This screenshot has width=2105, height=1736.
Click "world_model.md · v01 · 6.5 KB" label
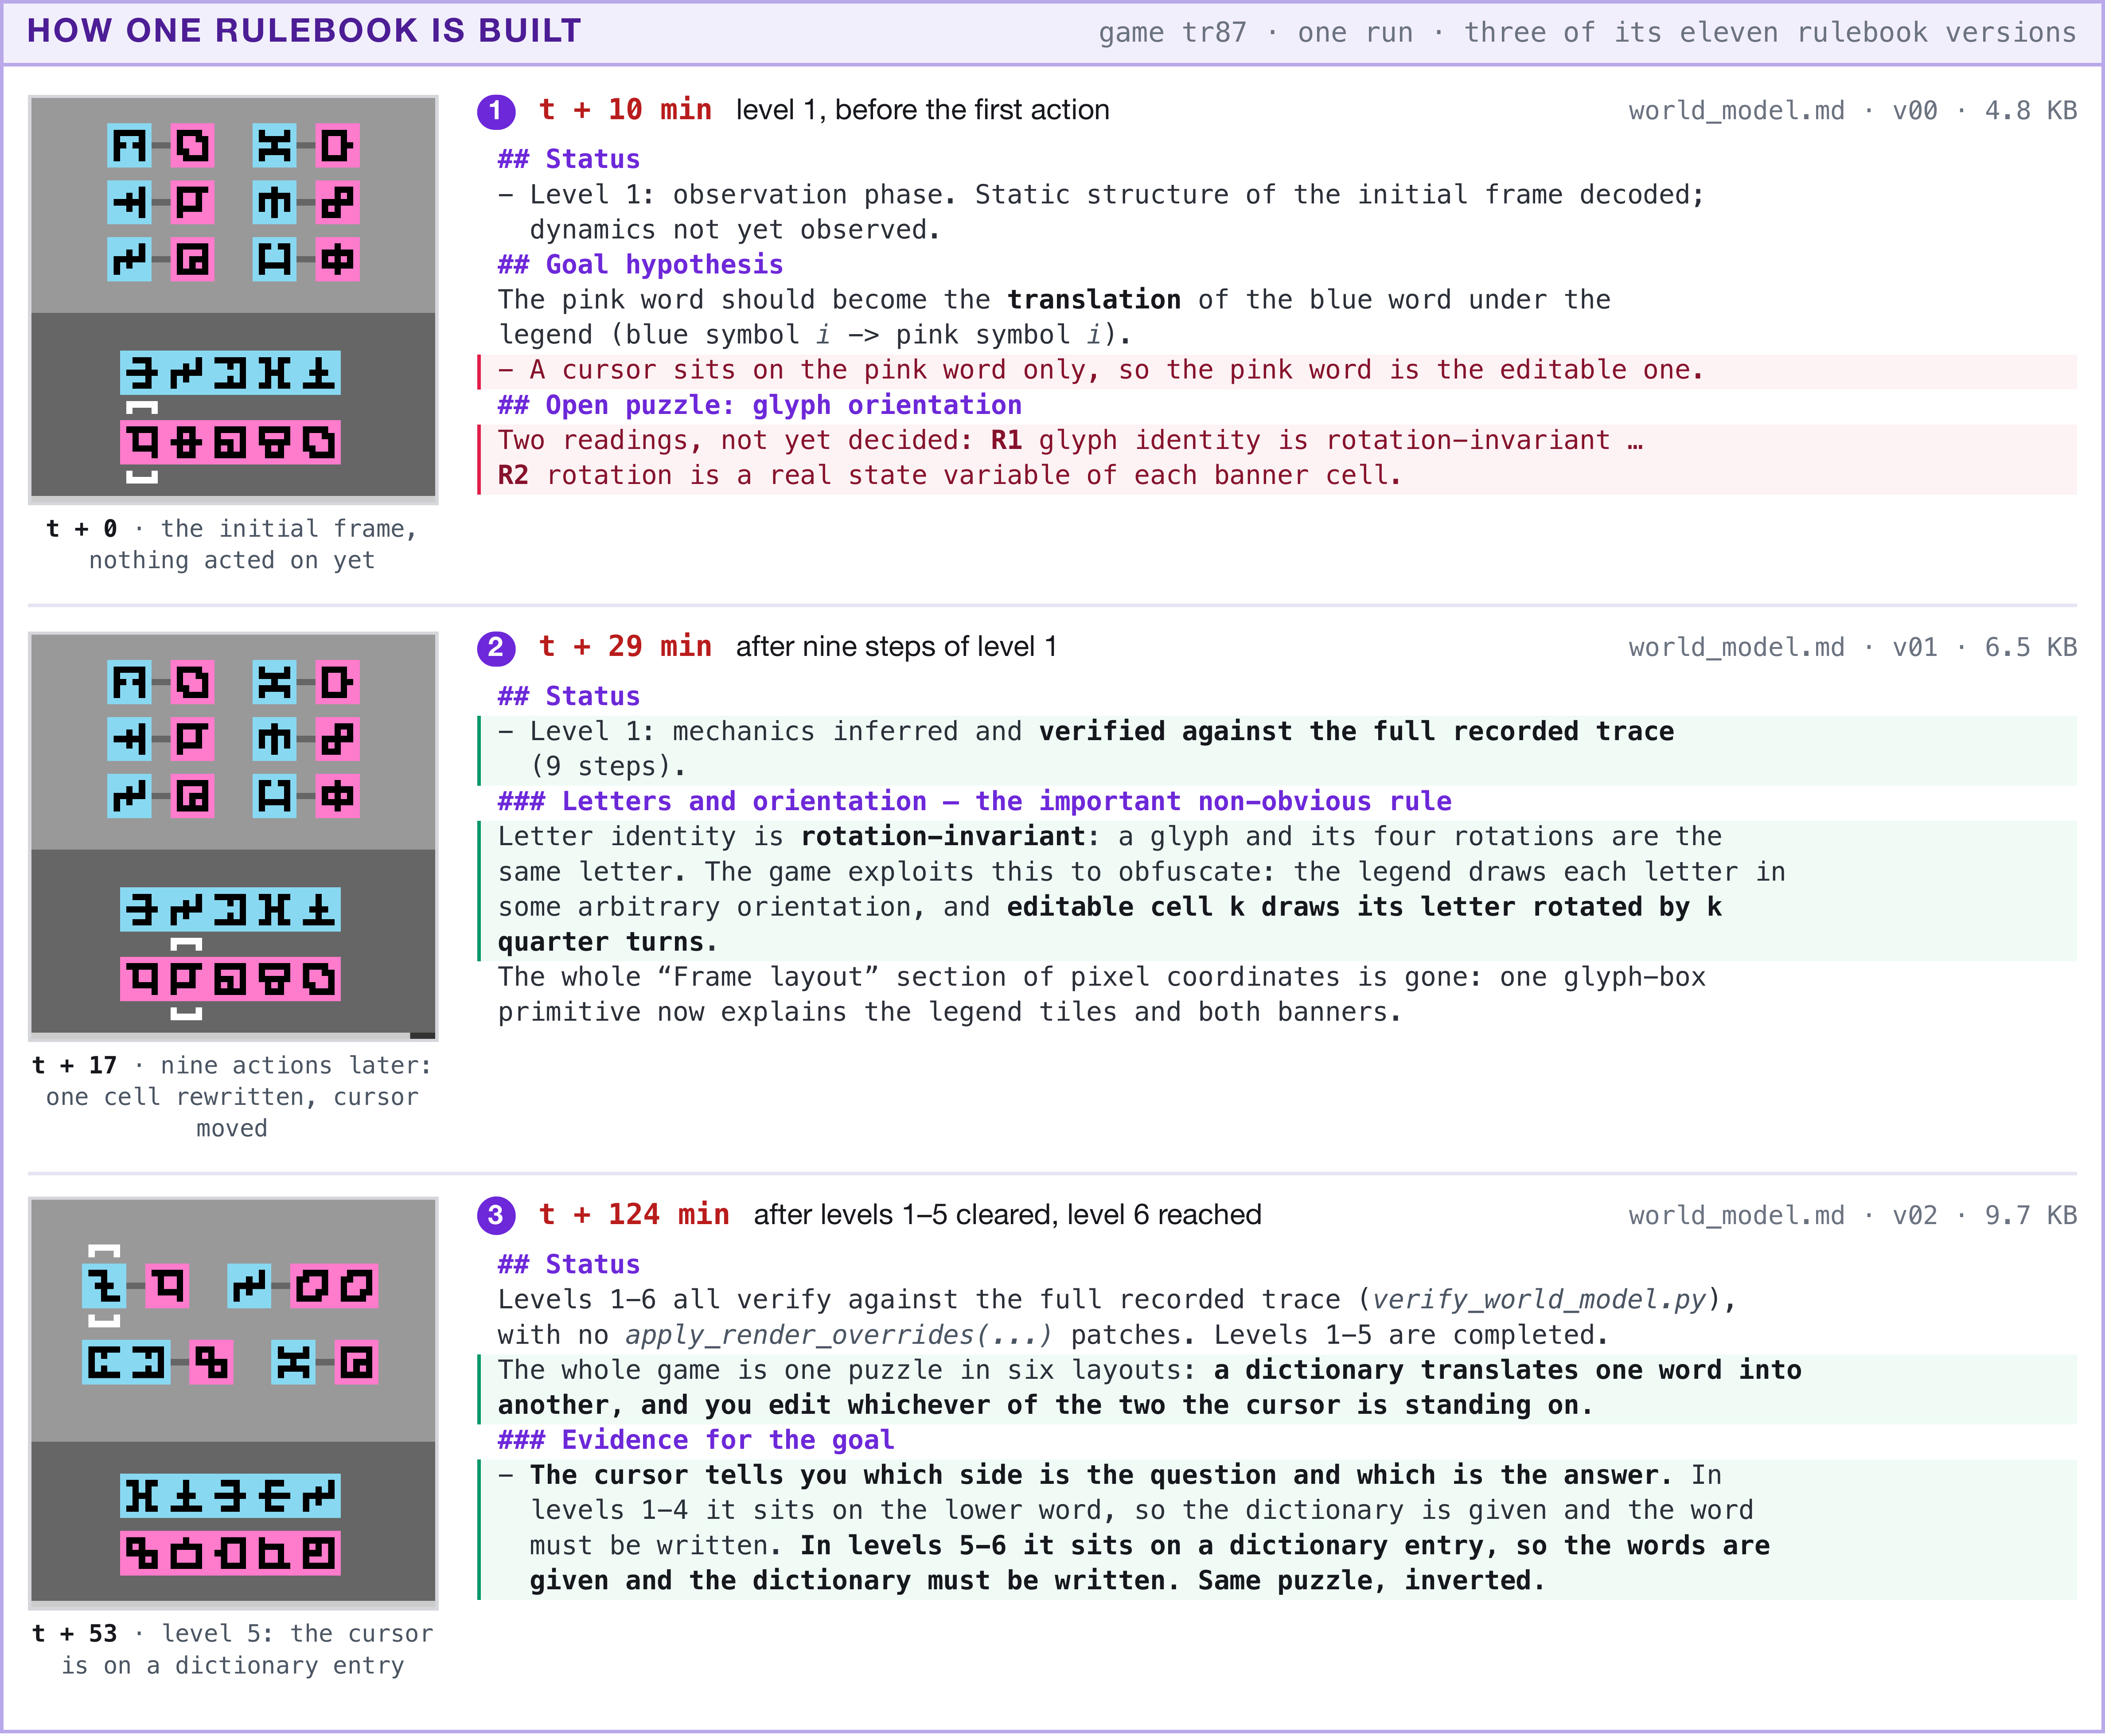[x=1852, y=648]
